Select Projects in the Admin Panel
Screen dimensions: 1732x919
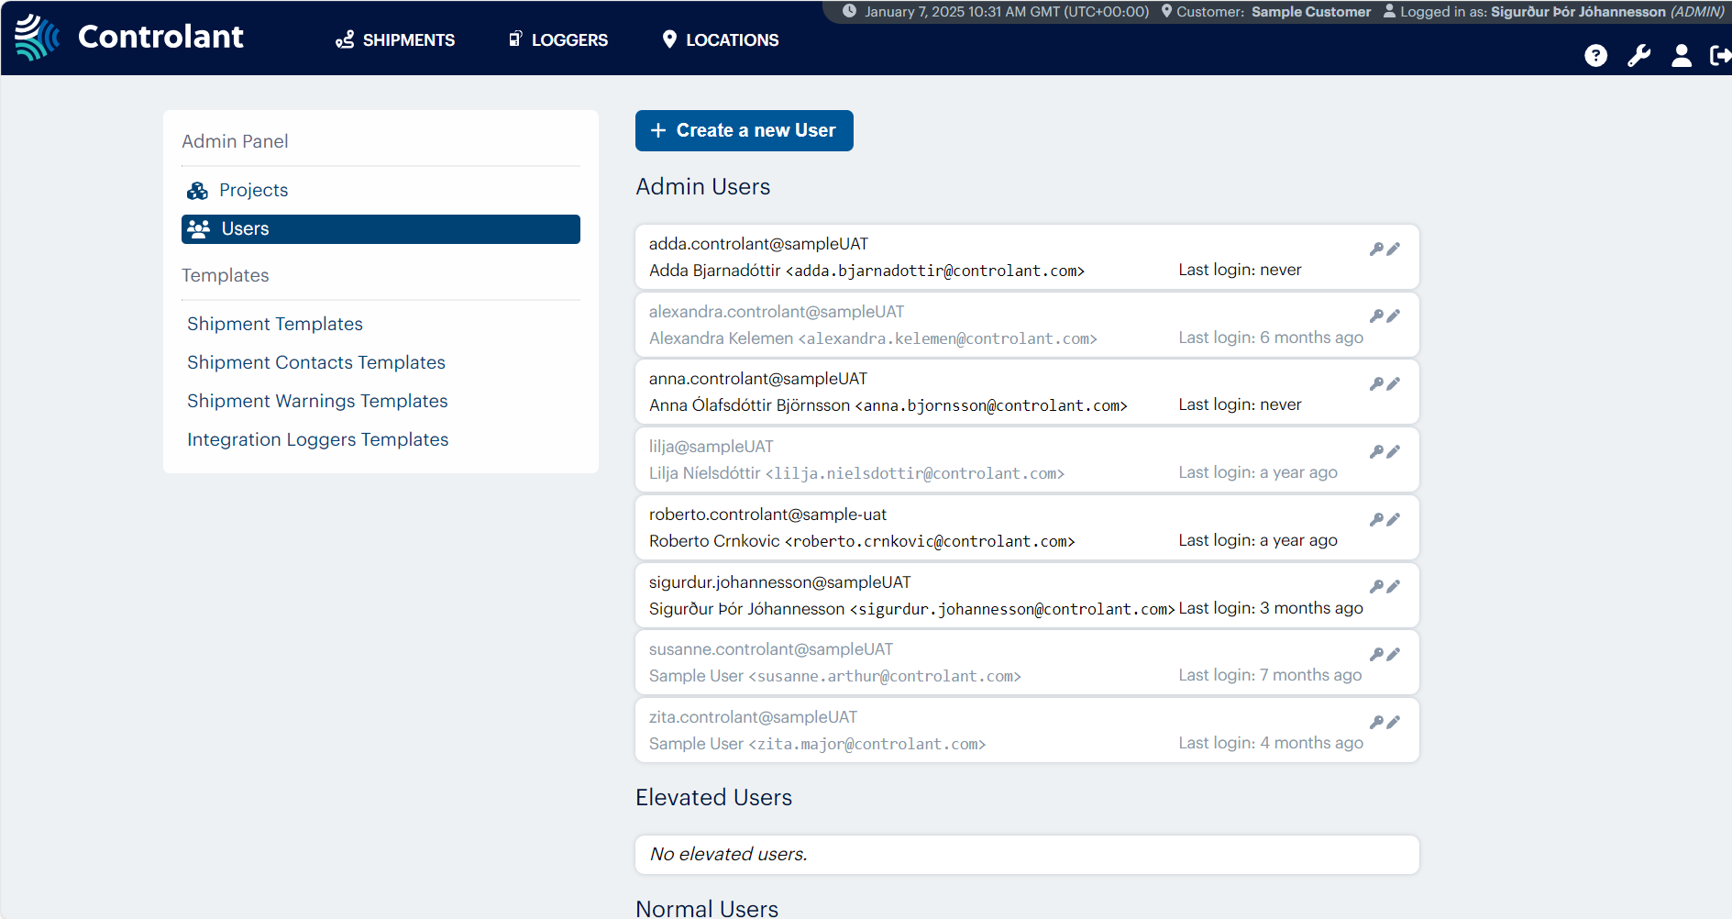253,190
